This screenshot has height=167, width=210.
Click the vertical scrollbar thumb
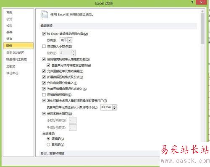pyautogui.click(x=202, y=29)
